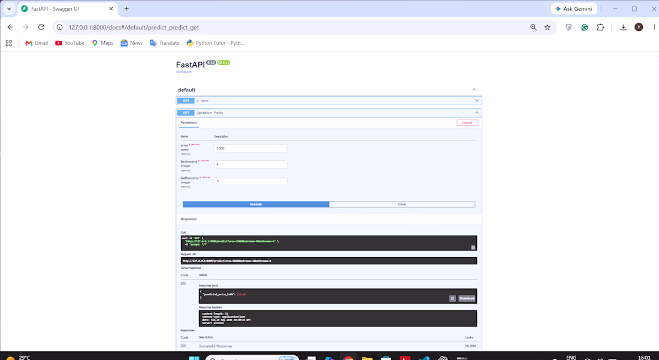Viewport: 659px width, 360px height.
Task: Open the shield extension icon in toolbar
Action: pos(568,28)
